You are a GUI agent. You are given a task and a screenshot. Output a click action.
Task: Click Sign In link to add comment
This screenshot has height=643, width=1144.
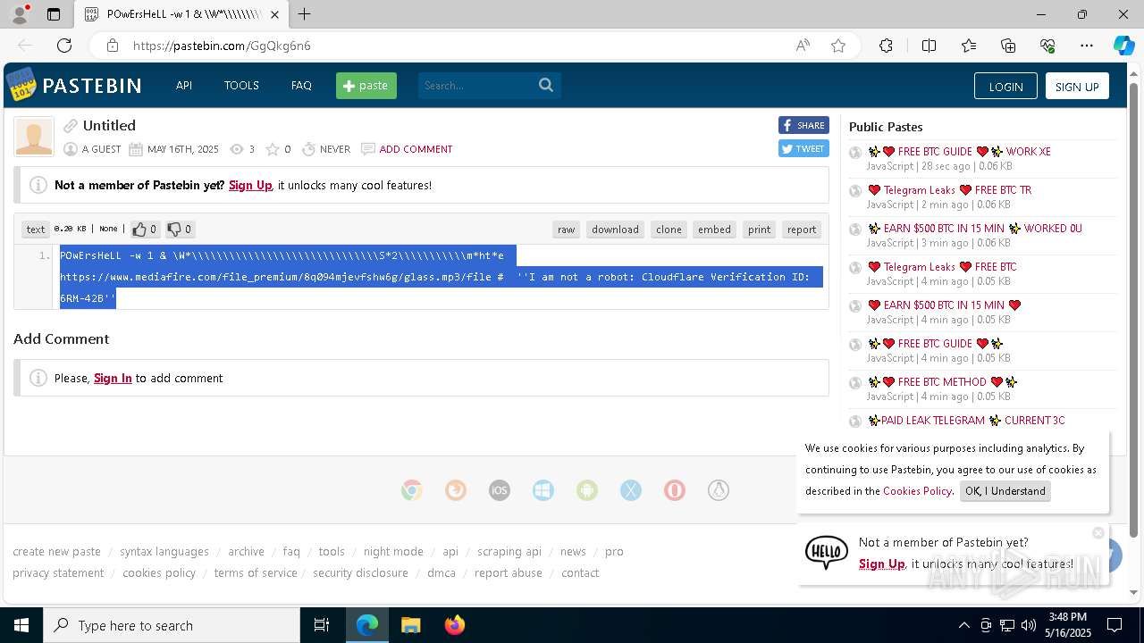pos(113,378)
